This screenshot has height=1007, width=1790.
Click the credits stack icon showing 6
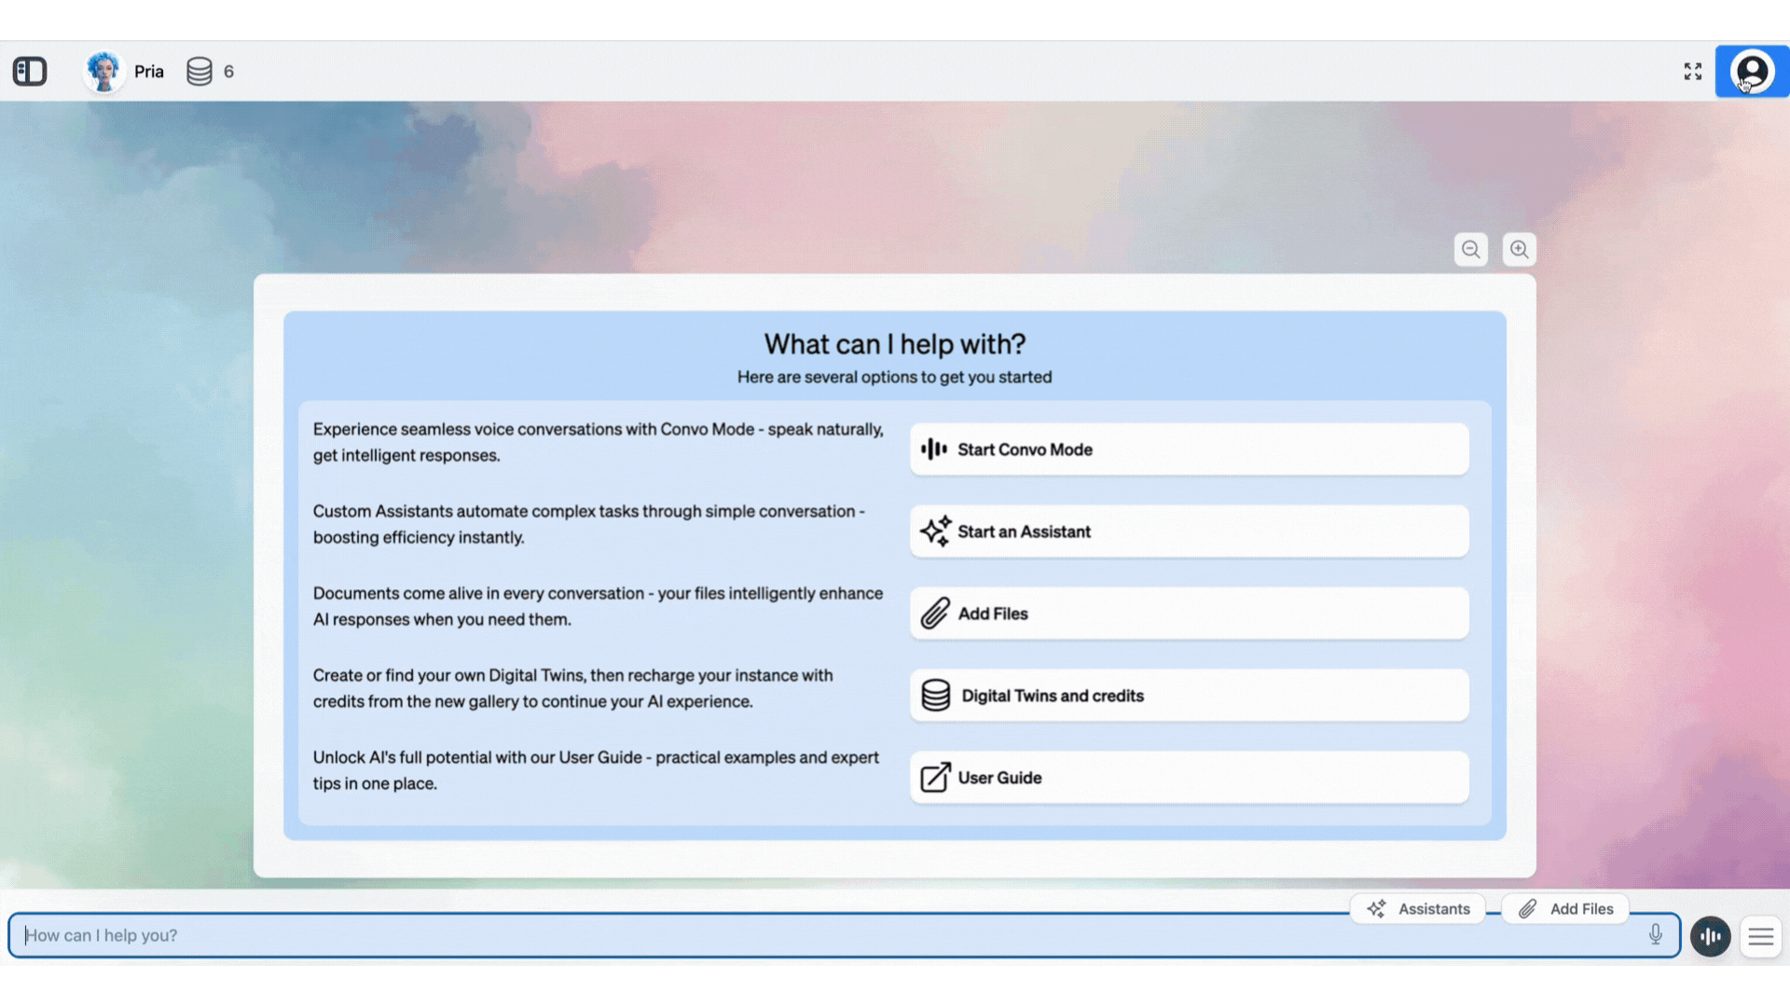coord(200,72)
